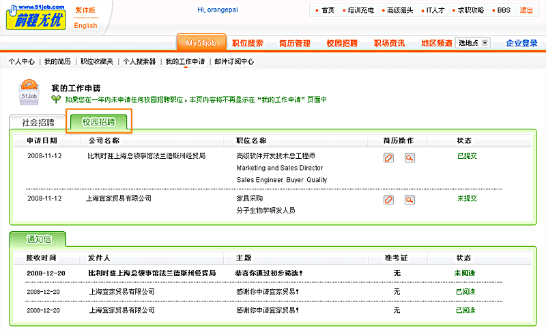546x330 pixels.
Task: Select the 通知信 tab
Action: tap(38, 239)
